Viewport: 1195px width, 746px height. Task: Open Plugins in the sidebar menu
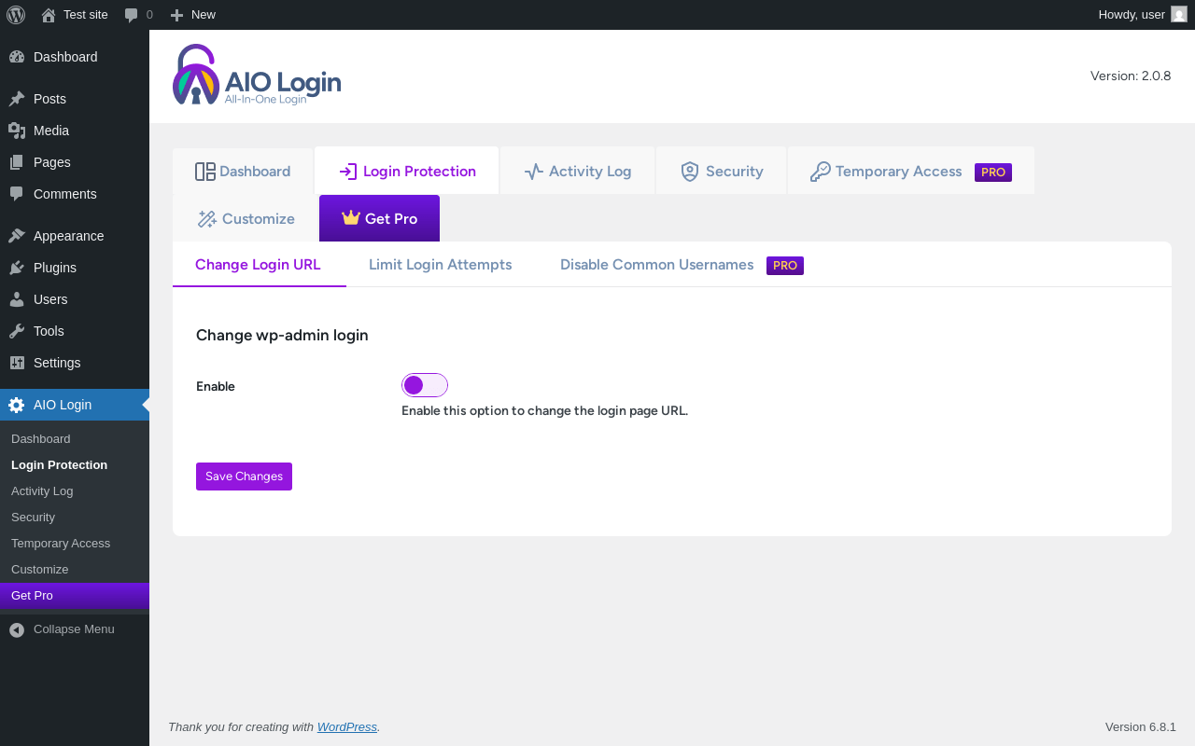(x=75, y=268)
